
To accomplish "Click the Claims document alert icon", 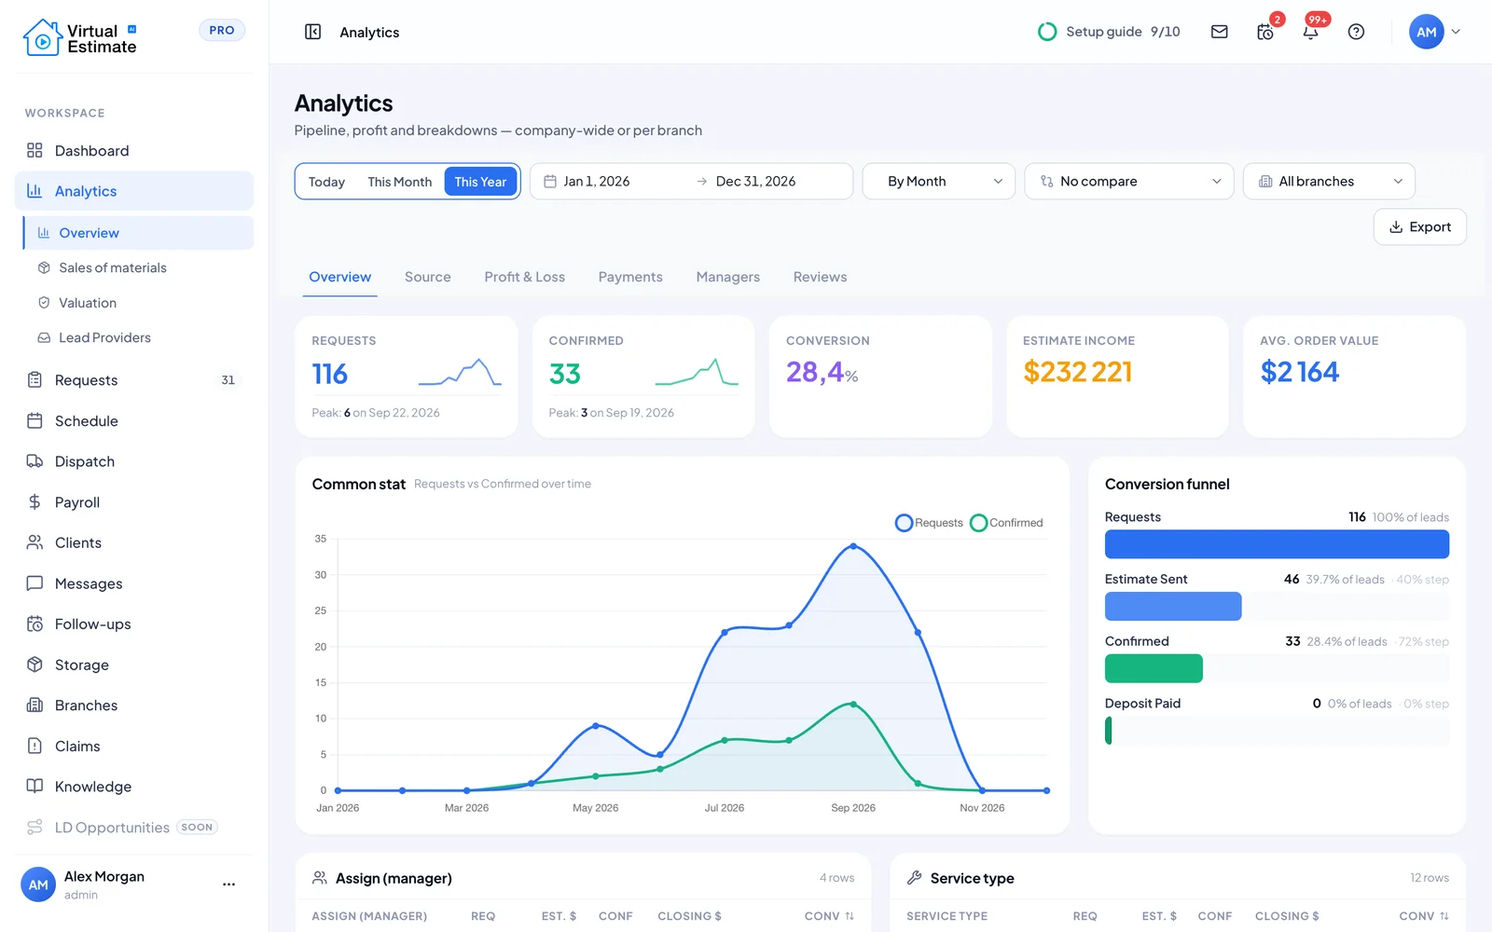I will pos(35,746).
